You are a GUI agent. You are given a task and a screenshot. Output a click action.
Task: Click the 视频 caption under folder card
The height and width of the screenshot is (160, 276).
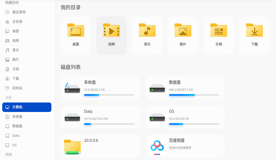point(111,44)
